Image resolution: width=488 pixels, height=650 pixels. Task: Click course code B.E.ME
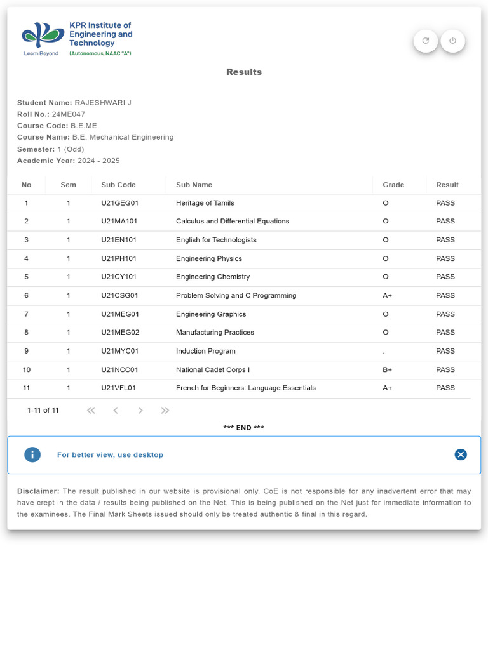pyautogui.click(x=84, y=126)
